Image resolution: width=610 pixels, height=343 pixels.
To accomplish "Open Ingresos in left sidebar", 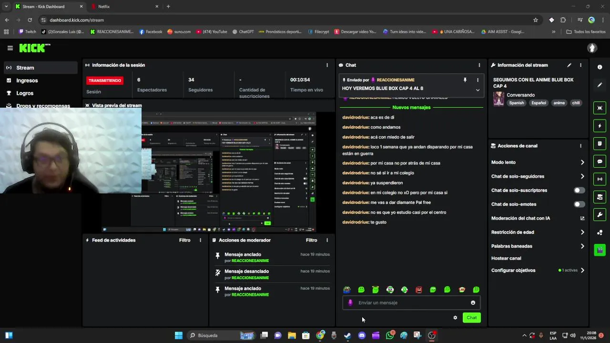I will coord(41,81).
